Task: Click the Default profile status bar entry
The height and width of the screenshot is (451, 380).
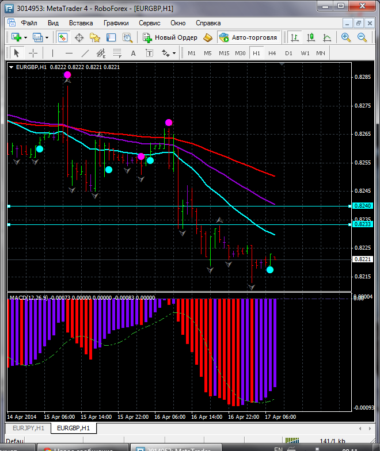Action: pos(15,441)
